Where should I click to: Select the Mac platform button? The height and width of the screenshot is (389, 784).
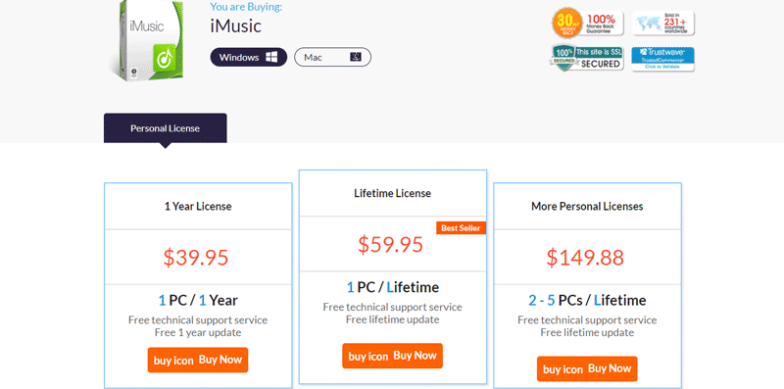(332, 57)
